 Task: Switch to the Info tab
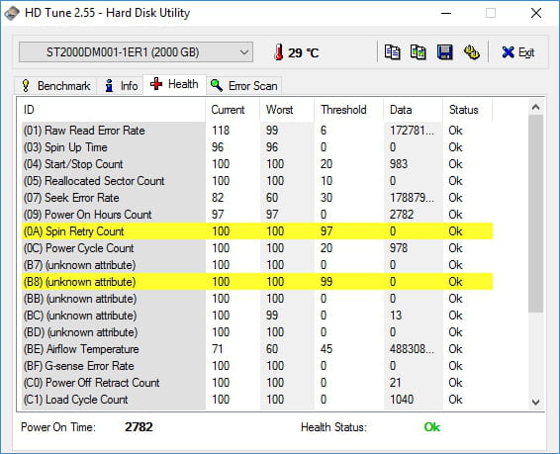121,86
